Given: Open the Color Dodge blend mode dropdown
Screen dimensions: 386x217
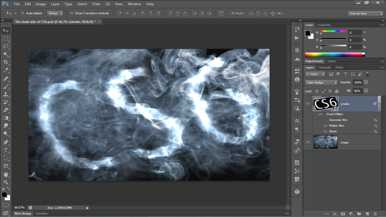Looking at the screenshot, I should [x=321, y=83].
